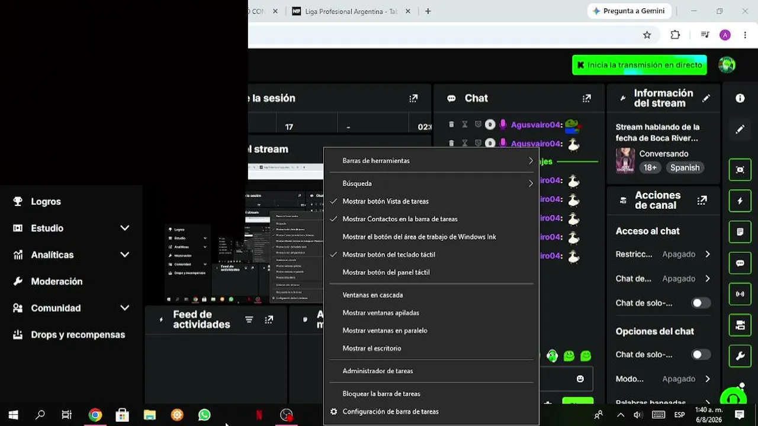Bookmark this page with the star icon
Viewport: 758px width, 426px height.
647,35
